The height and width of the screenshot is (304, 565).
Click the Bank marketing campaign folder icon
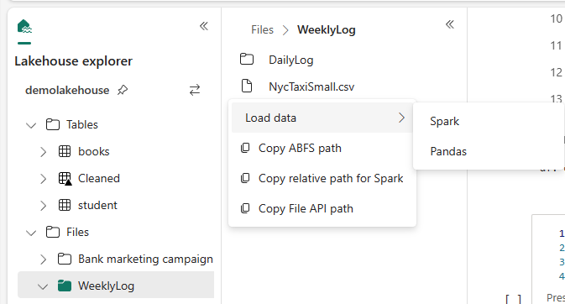65,259
